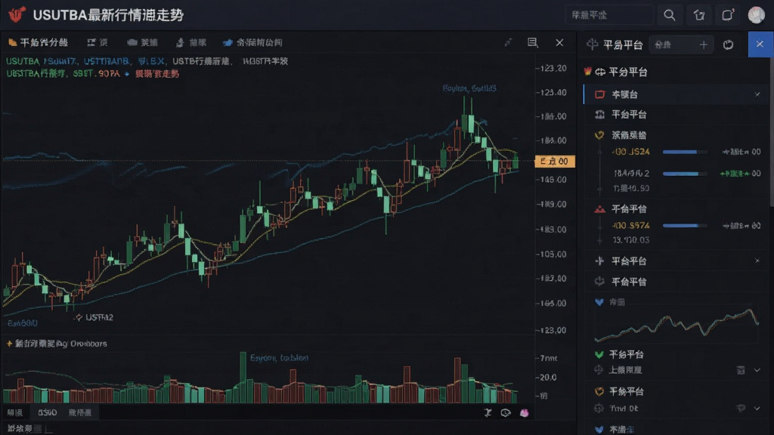Expand the row with the red triangle icon
Image resolution: width=774 pixels, height=435 pixels.
[x=675, y=209]
